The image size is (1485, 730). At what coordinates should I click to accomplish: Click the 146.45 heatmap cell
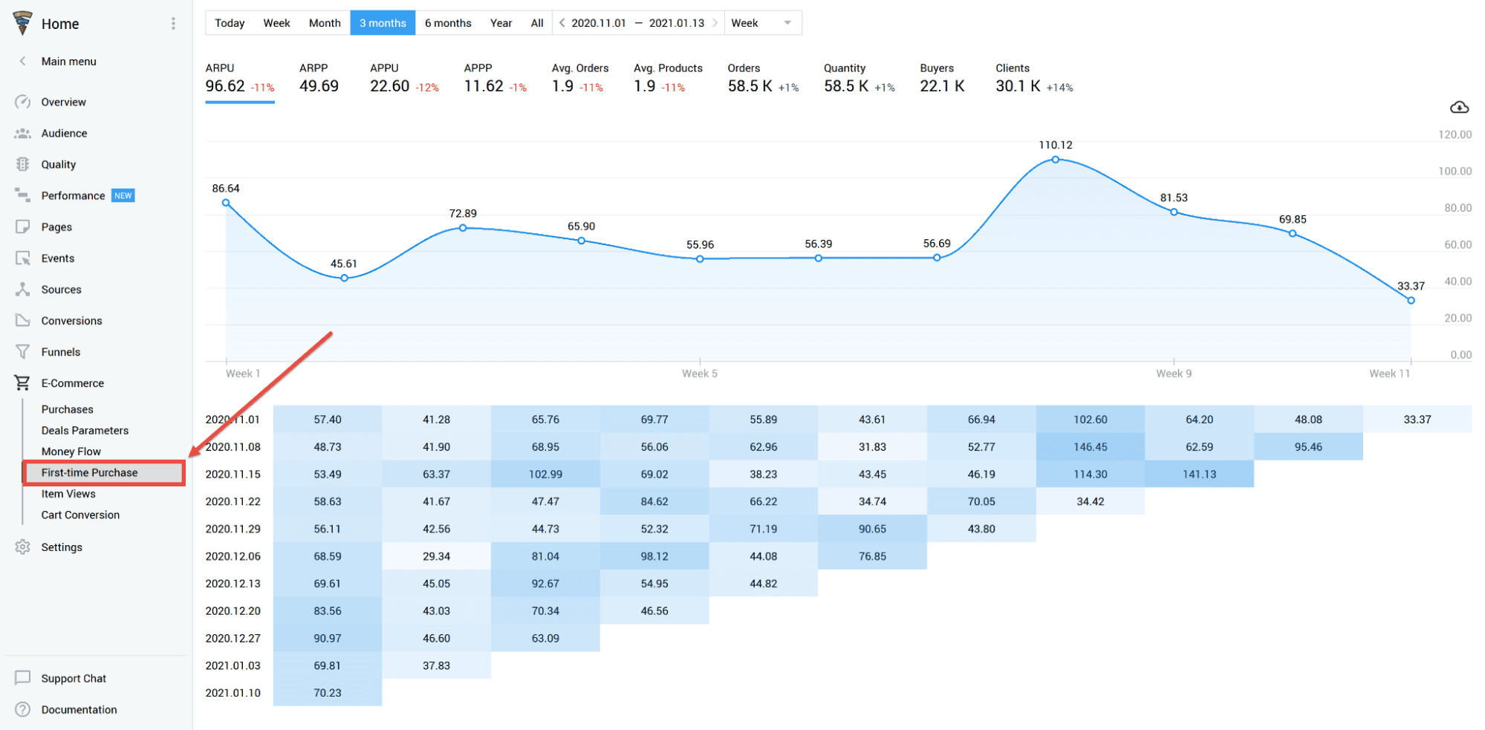pos(1090,447)
